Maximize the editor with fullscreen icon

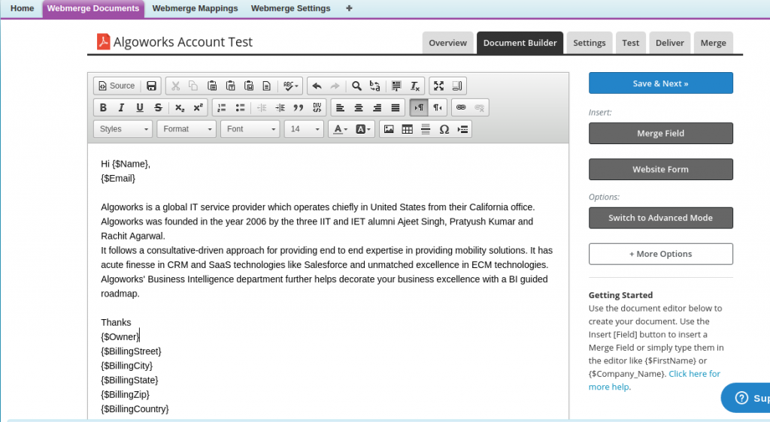click(439, 86)
